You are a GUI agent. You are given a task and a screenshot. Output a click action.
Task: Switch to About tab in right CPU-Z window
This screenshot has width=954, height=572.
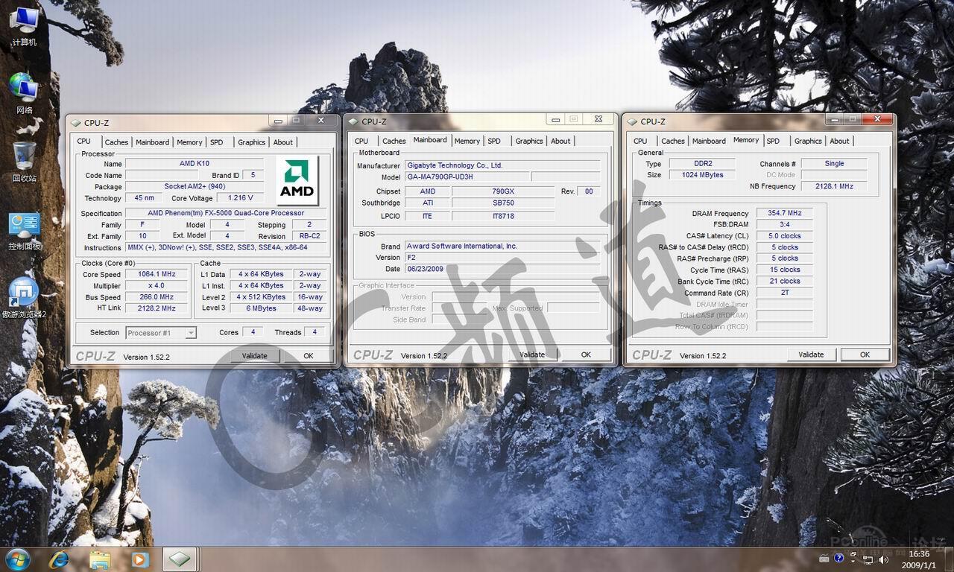pos(839,141)
